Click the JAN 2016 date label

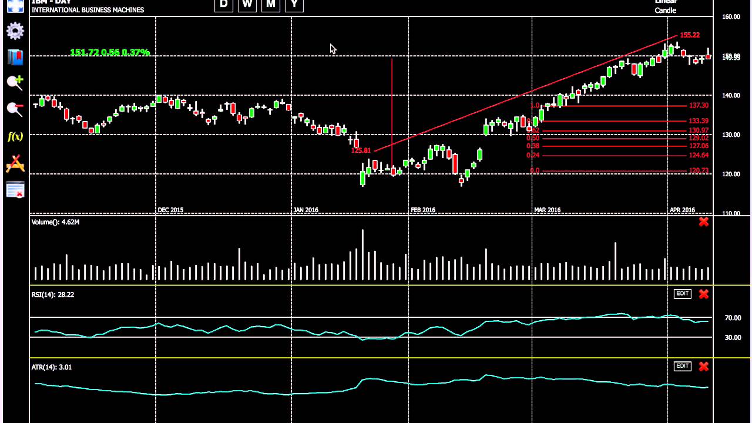(x=306, y=210)
